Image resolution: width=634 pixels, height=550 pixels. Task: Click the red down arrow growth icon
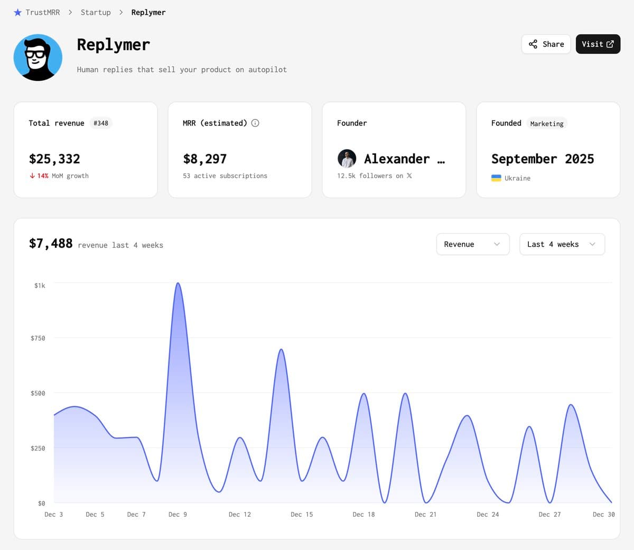[32, 175]
